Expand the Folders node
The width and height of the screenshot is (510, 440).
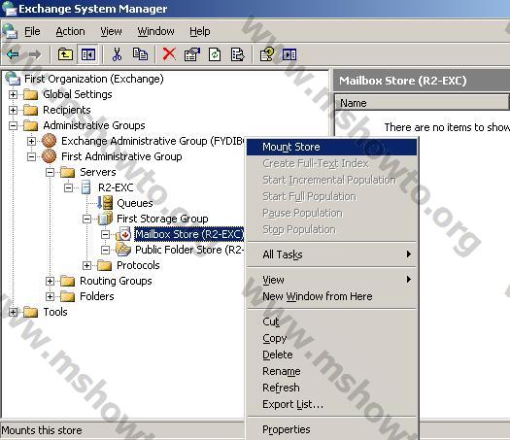50,296
